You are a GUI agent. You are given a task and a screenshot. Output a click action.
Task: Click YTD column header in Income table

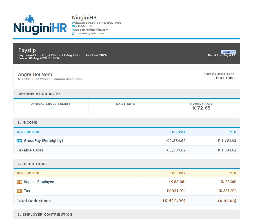point(233,132)
